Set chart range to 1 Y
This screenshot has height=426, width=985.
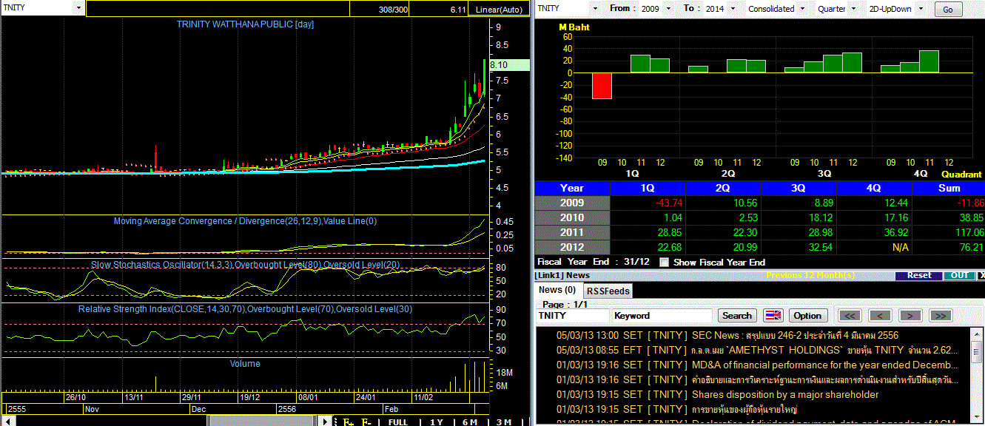[x=437, y=422]
